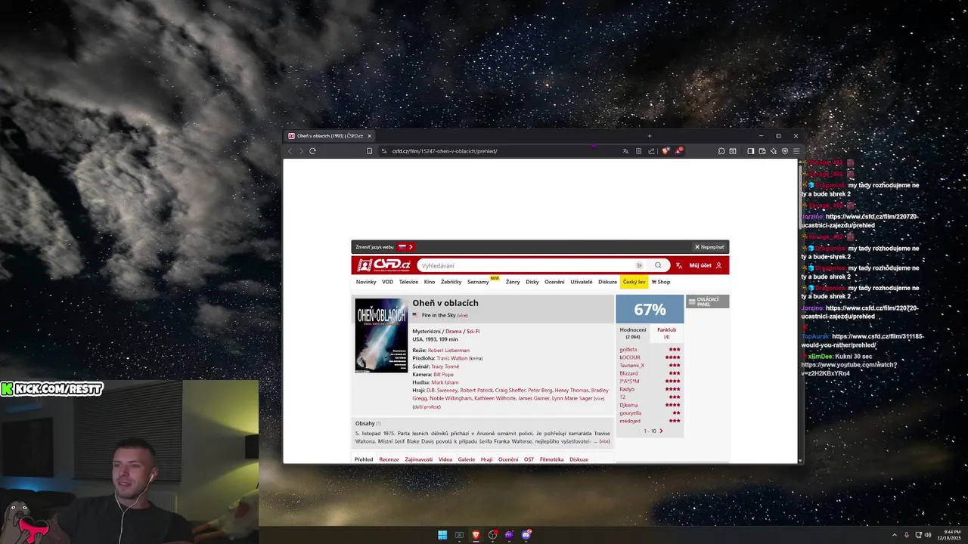
Task: Open Kino in site menu
Action: pos(430,282)
